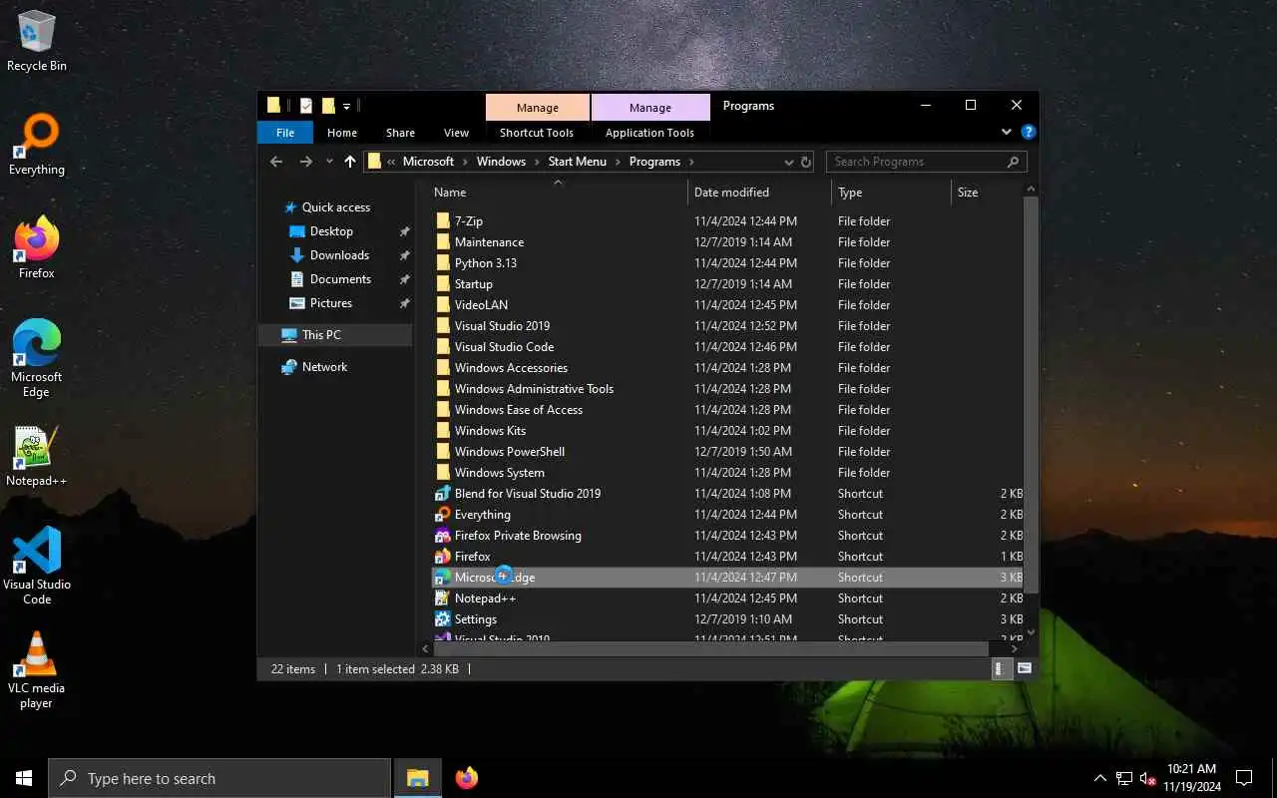The image size is (1277, 798).
Task: Click the Properties checkmark icon in title bar
Action: [306, 106]
